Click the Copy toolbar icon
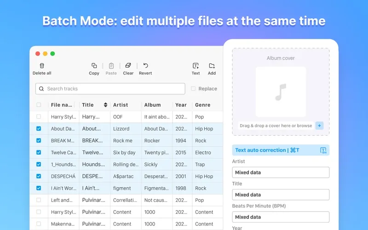 (x=94, y=65)
